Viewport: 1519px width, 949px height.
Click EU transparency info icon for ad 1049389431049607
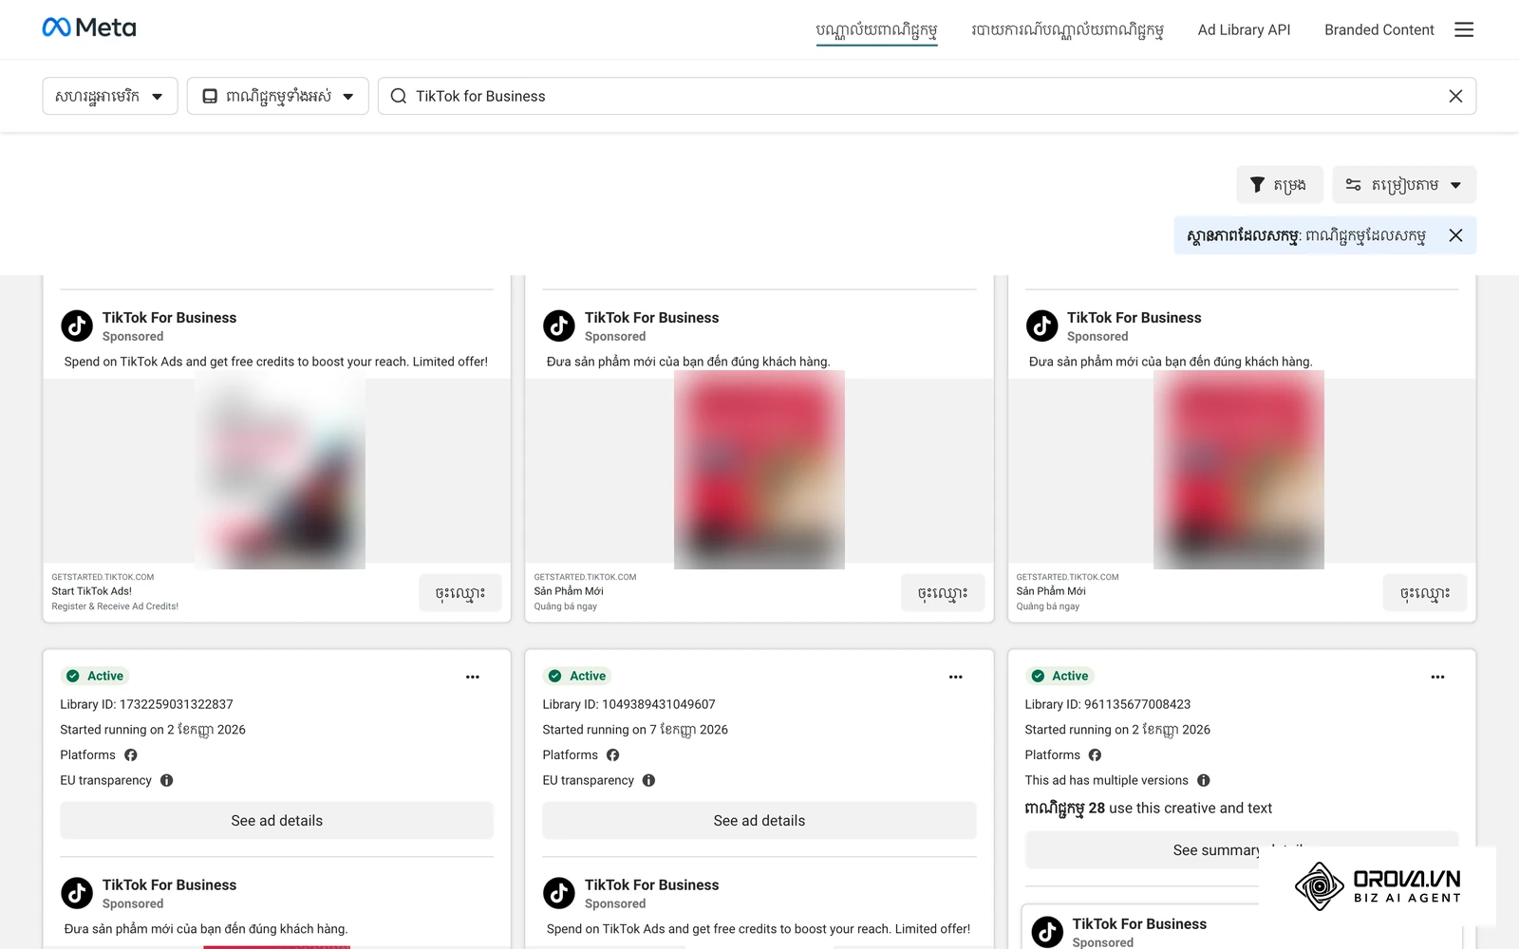pos(649,780)
